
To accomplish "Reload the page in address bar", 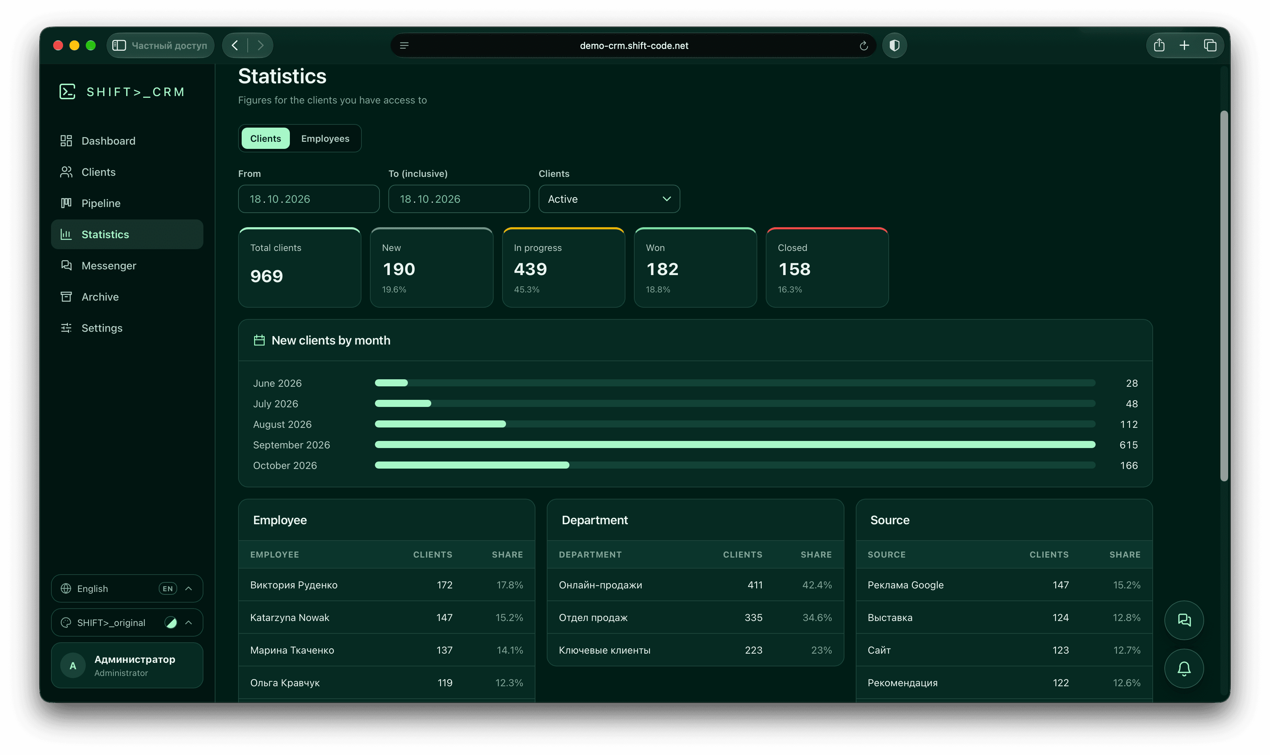I will point(863,46).
